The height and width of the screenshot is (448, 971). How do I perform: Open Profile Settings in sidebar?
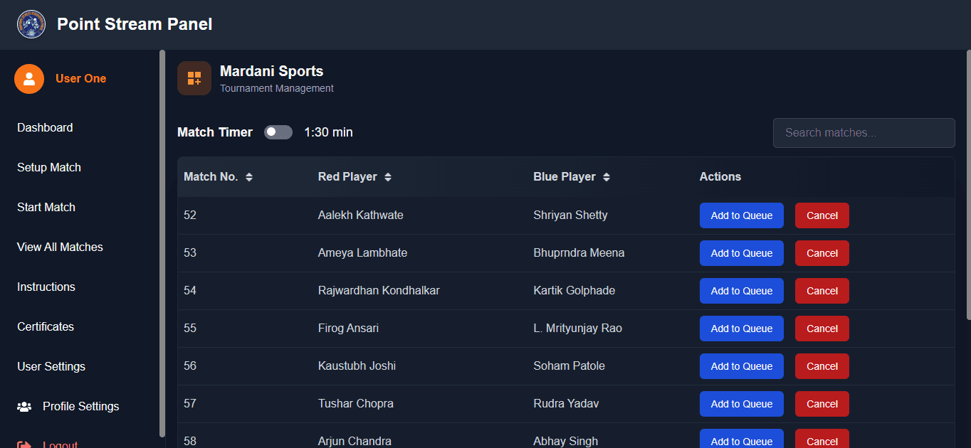point(80,407)
